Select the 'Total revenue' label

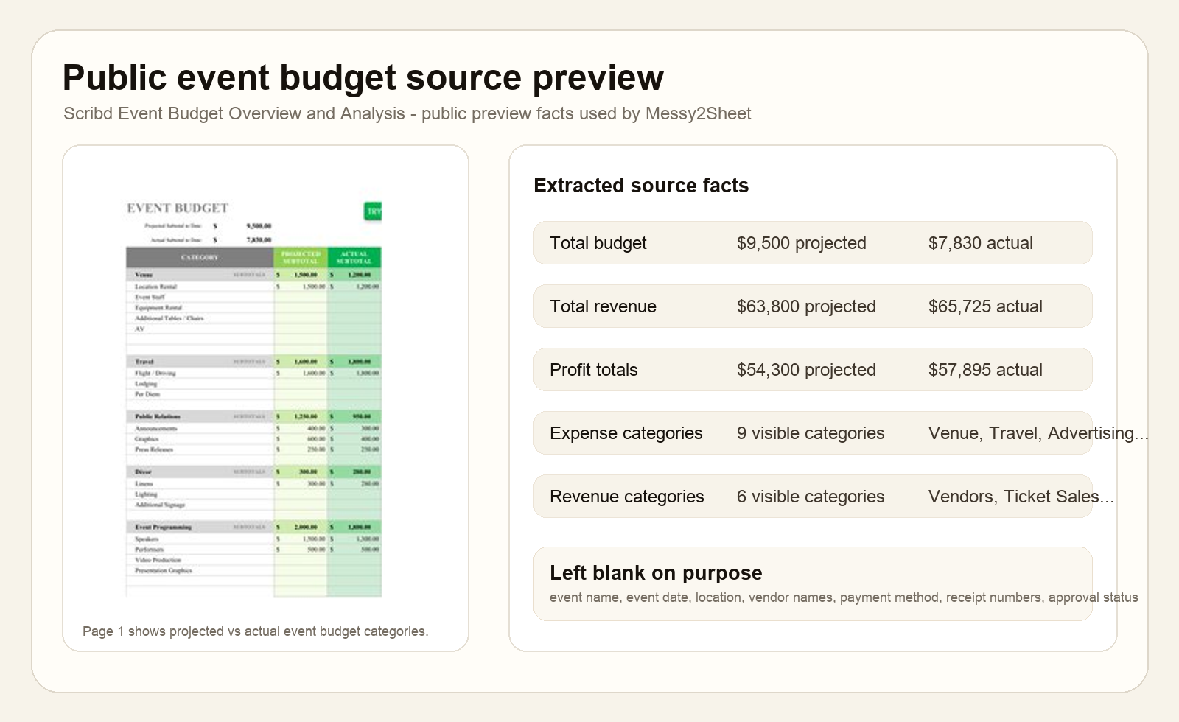tap(603, 306)
